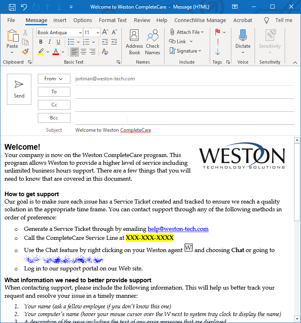301x323 pixels.
Task: Open the From account dropdown
Action: (x=54, y=79)
